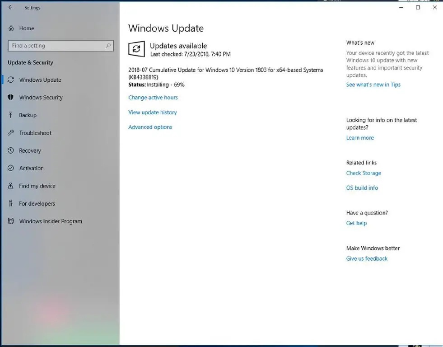
Task: Click the Have a question? heading
Action: click(367, 213)
